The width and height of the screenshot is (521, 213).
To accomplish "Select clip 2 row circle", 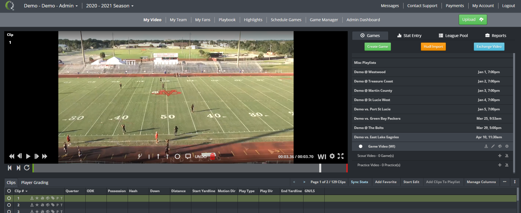I will pyautogui.click(x=9, y=205).
